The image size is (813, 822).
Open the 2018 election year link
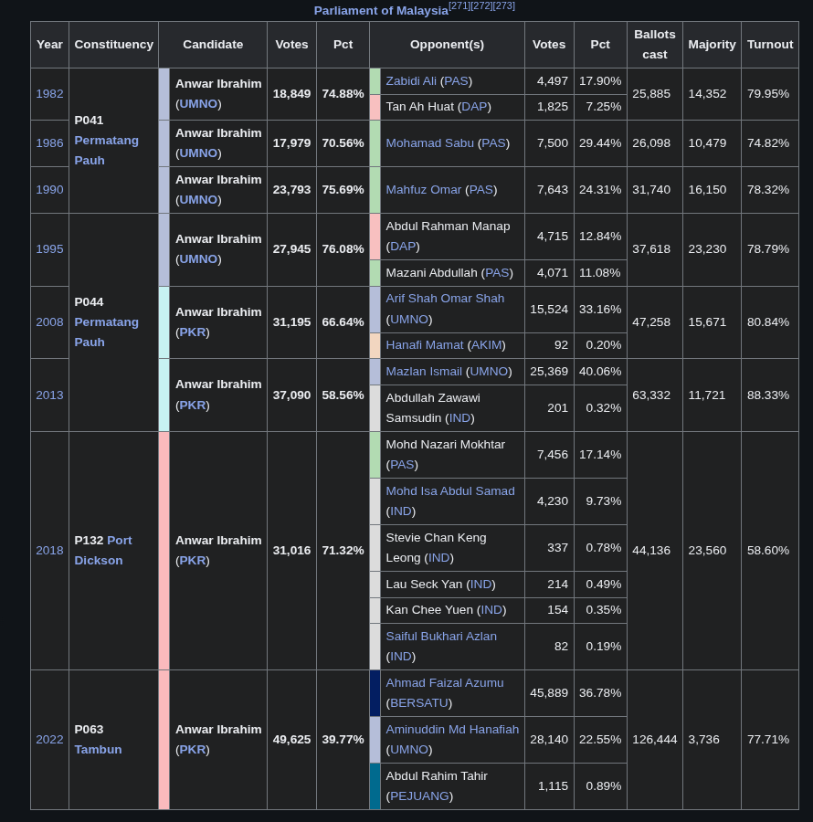coord(49,551)
